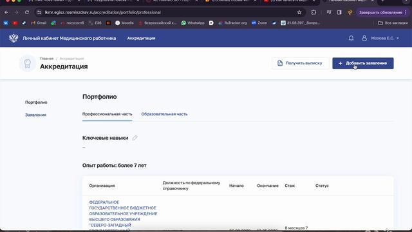Select Портфолио in the left sidebar

click(x=36, y=102)
